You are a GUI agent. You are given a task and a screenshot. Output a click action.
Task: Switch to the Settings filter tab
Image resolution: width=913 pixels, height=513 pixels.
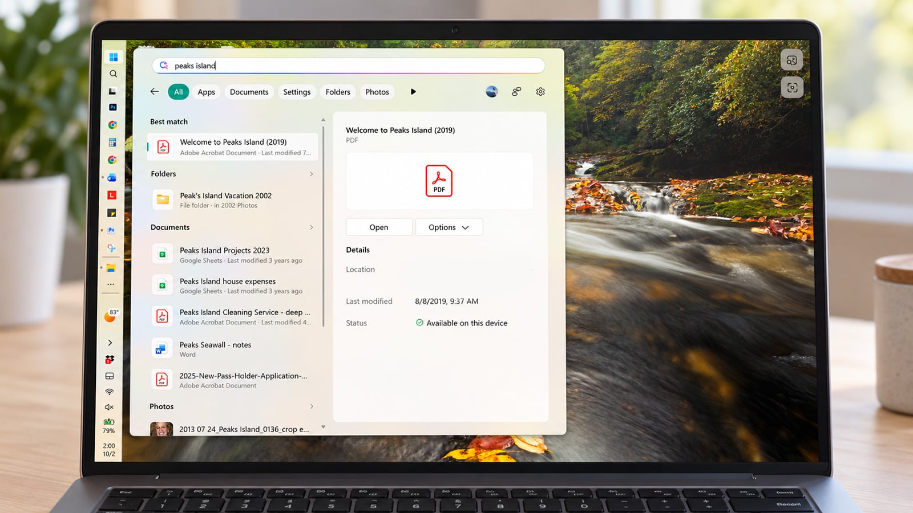click(x=297, y=92)
